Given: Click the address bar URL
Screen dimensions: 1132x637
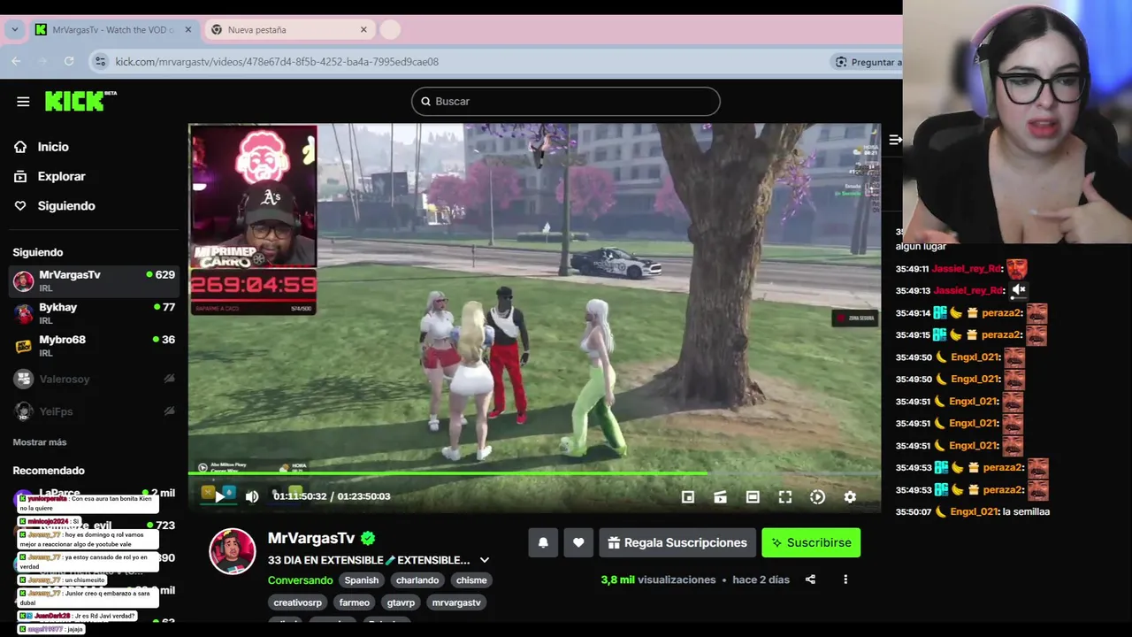Looking at the screenshot, I should coord(277,62).
